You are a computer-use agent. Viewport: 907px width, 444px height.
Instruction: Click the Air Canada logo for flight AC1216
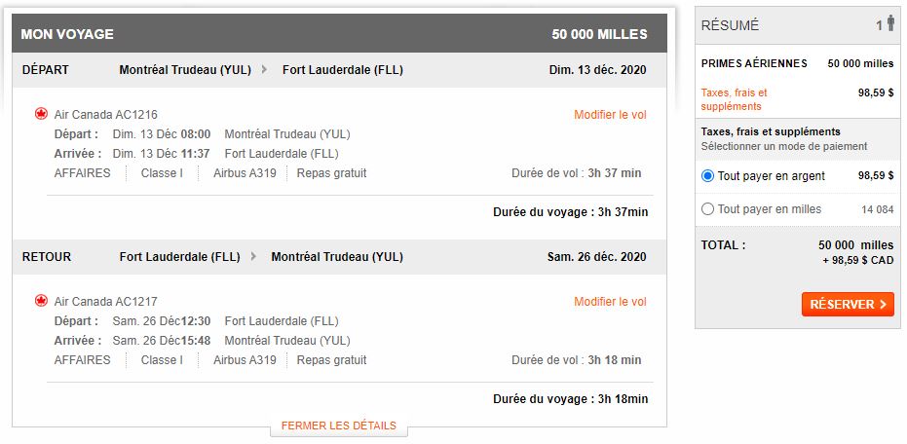(41, 114)
